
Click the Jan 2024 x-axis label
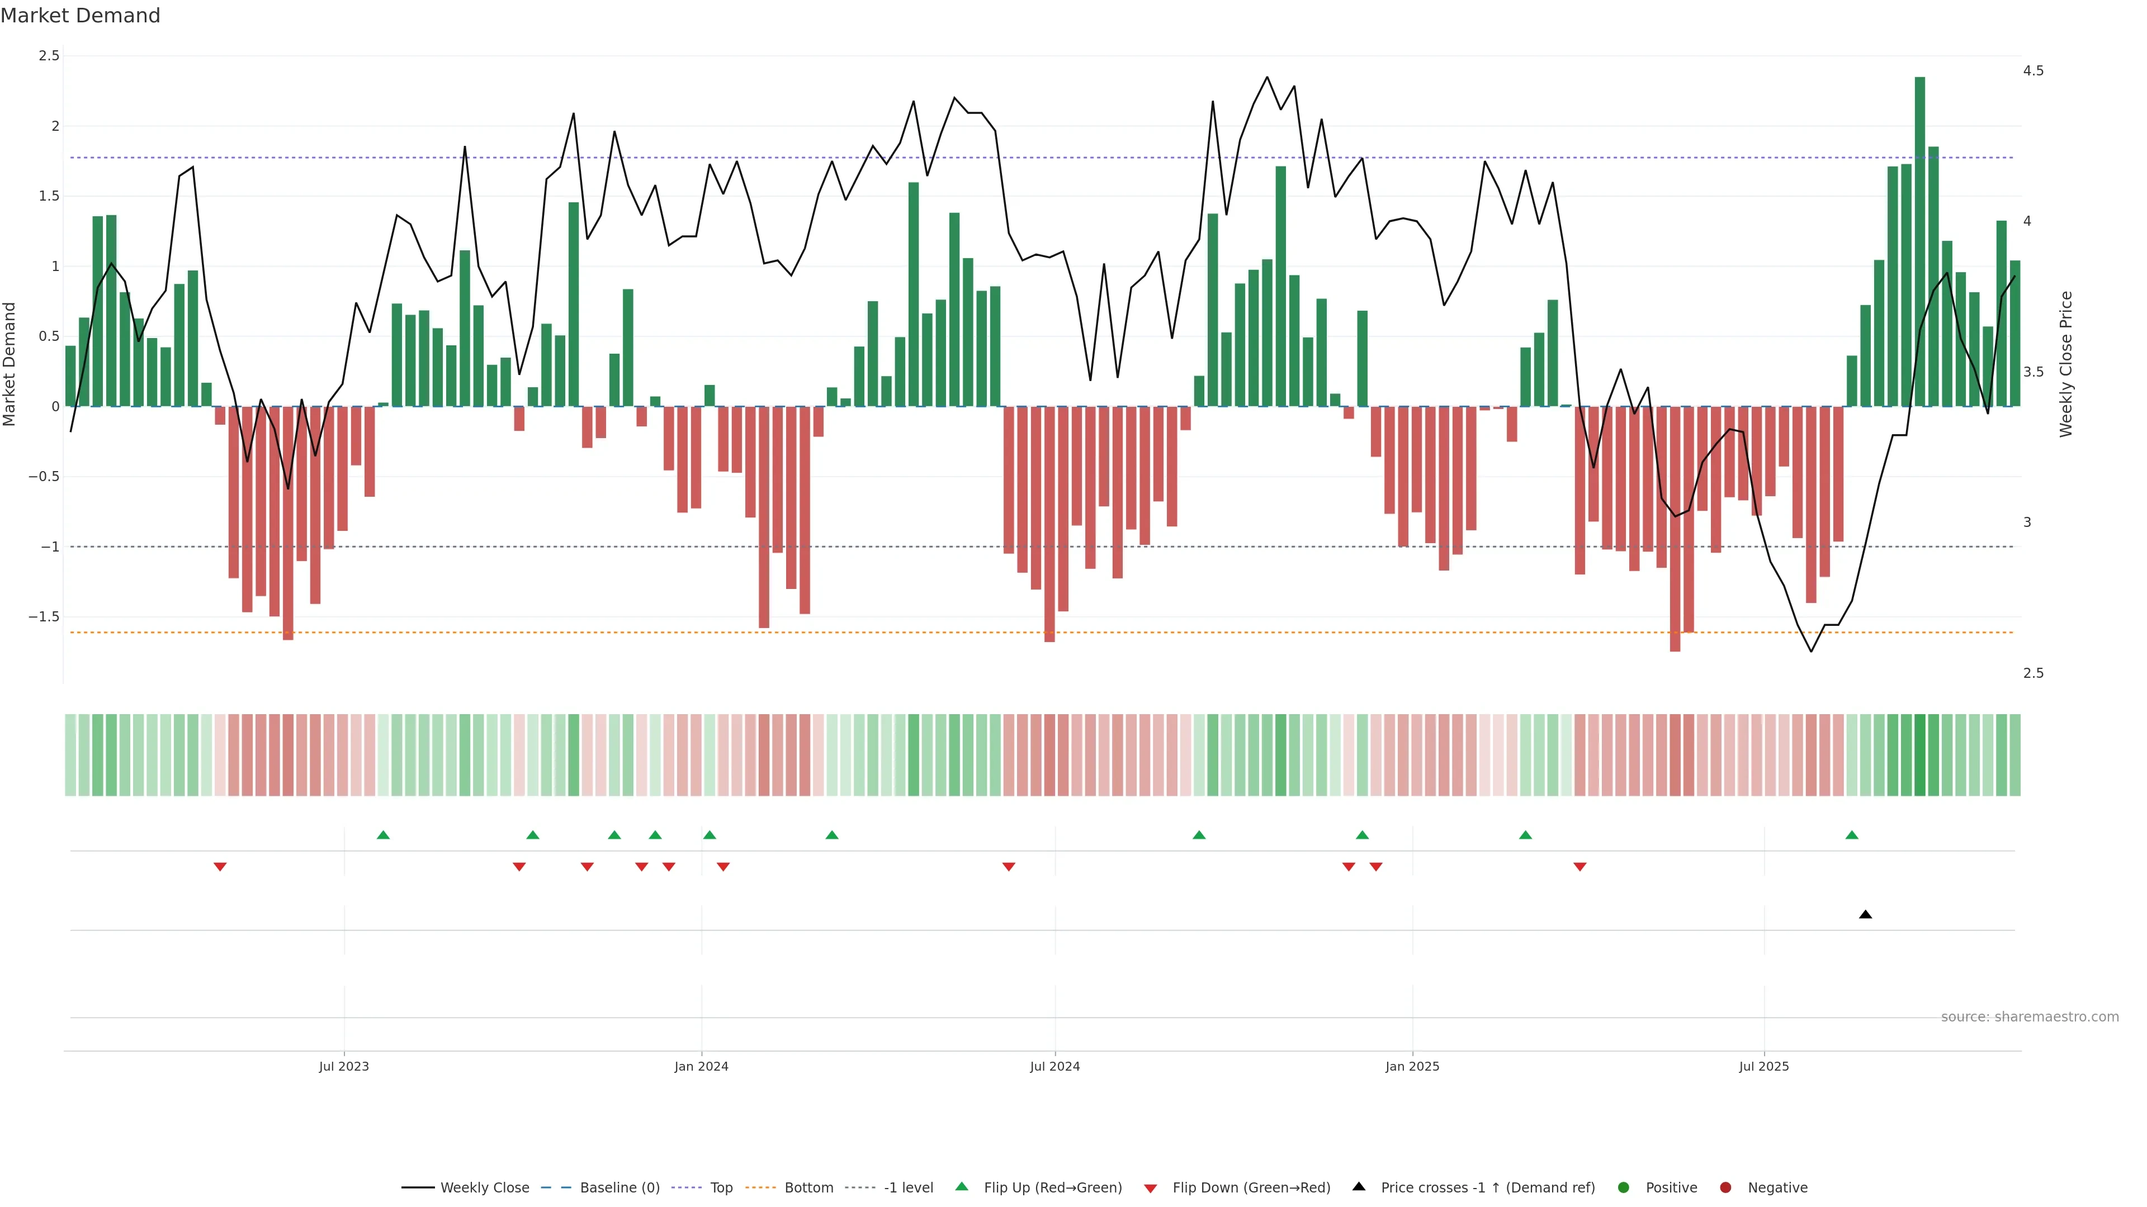[x=701, y=1066]
